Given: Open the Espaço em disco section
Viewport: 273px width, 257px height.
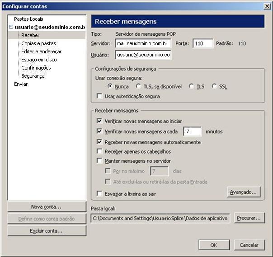Looking at the screenshot, I should point(39,60).
